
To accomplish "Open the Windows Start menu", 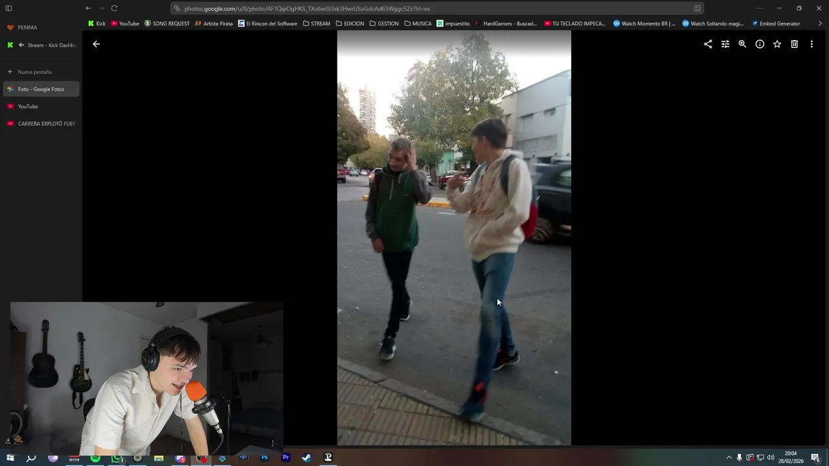I will 10,458.
